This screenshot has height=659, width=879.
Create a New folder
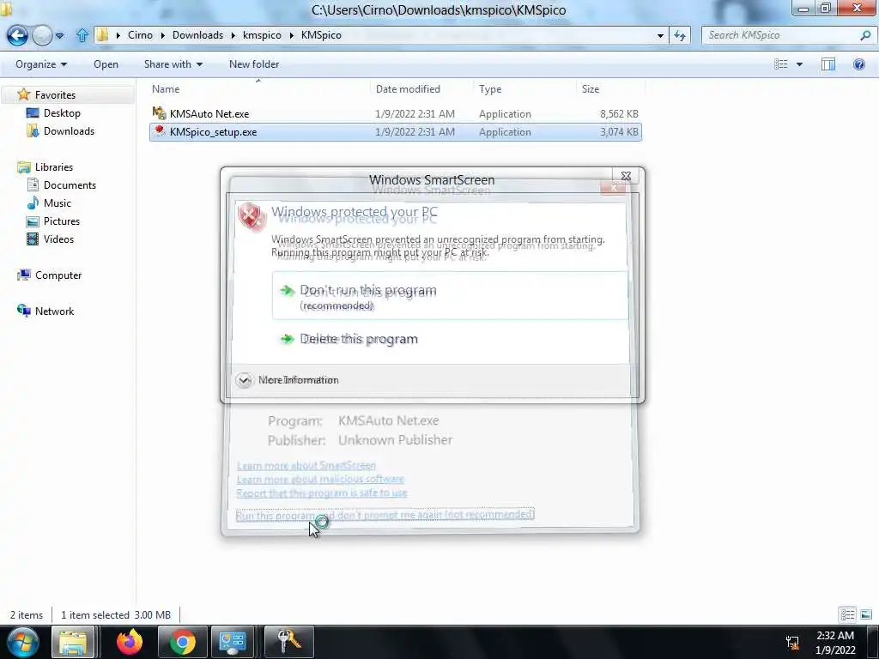tap(254, 63)
